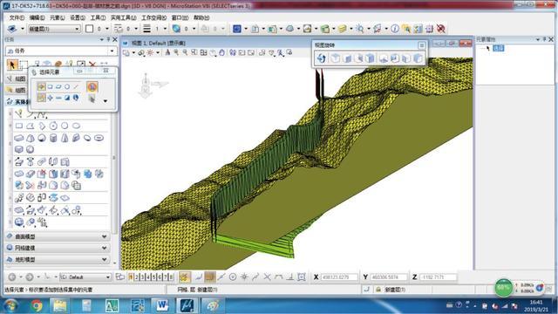Expand the 网格建模 task group
The height and width of the screenshot is (314, 558).
coord(58,248)
